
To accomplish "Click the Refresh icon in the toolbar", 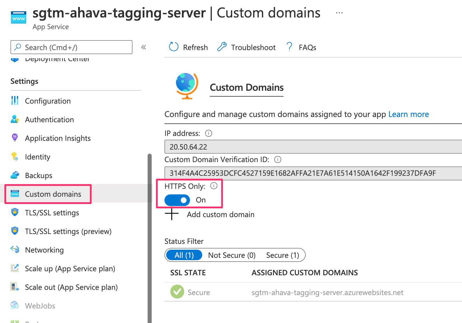I will tap(173, 47).
